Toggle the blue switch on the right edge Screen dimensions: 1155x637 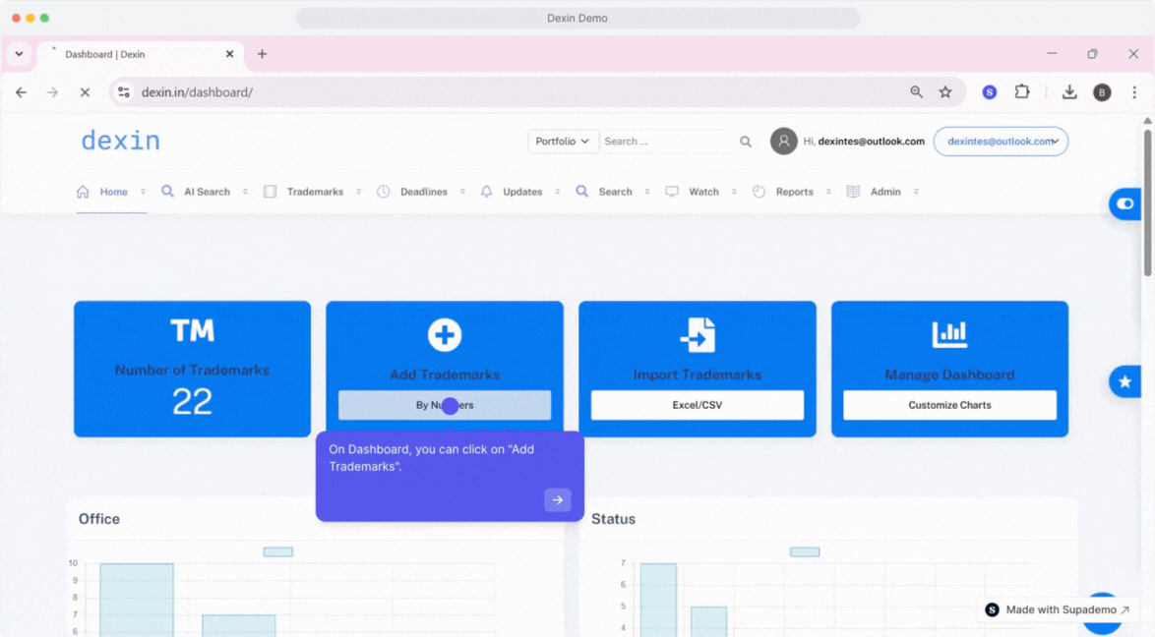click(1125, 203)
